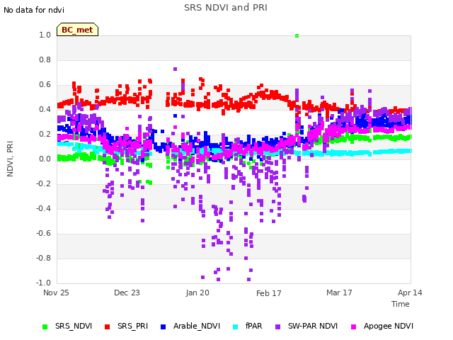The width and height of the screenshot is (453, 340).
Task: Click the green SRS_NDVI legend swatch
Action: click(45, 327)
